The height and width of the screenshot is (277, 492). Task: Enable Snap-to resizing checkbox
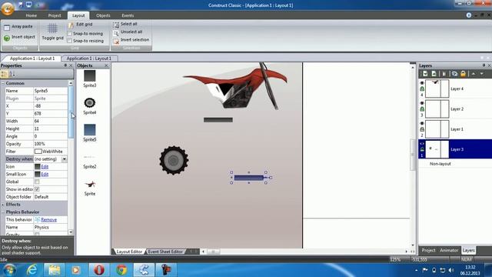[x=70, y=41]
